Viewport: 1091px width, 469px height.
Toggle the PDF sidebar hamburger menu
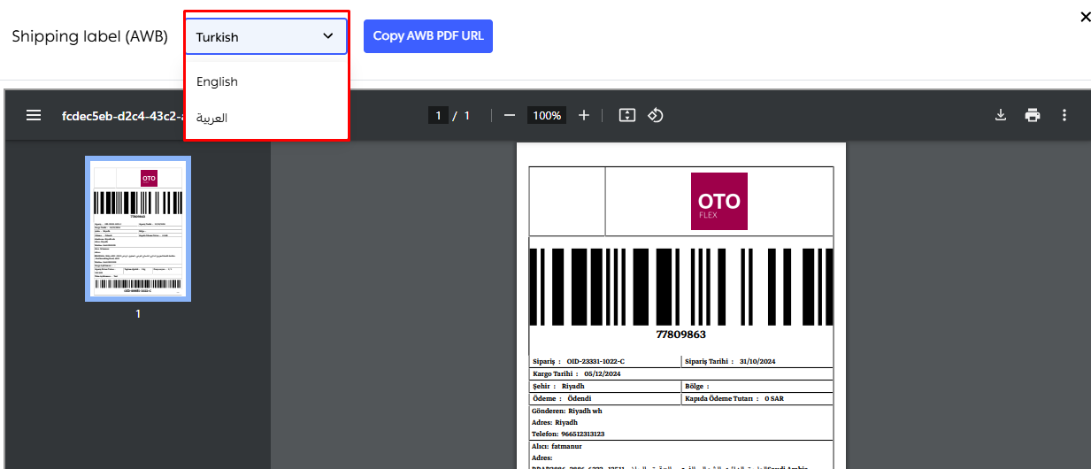tap(34, 115)
